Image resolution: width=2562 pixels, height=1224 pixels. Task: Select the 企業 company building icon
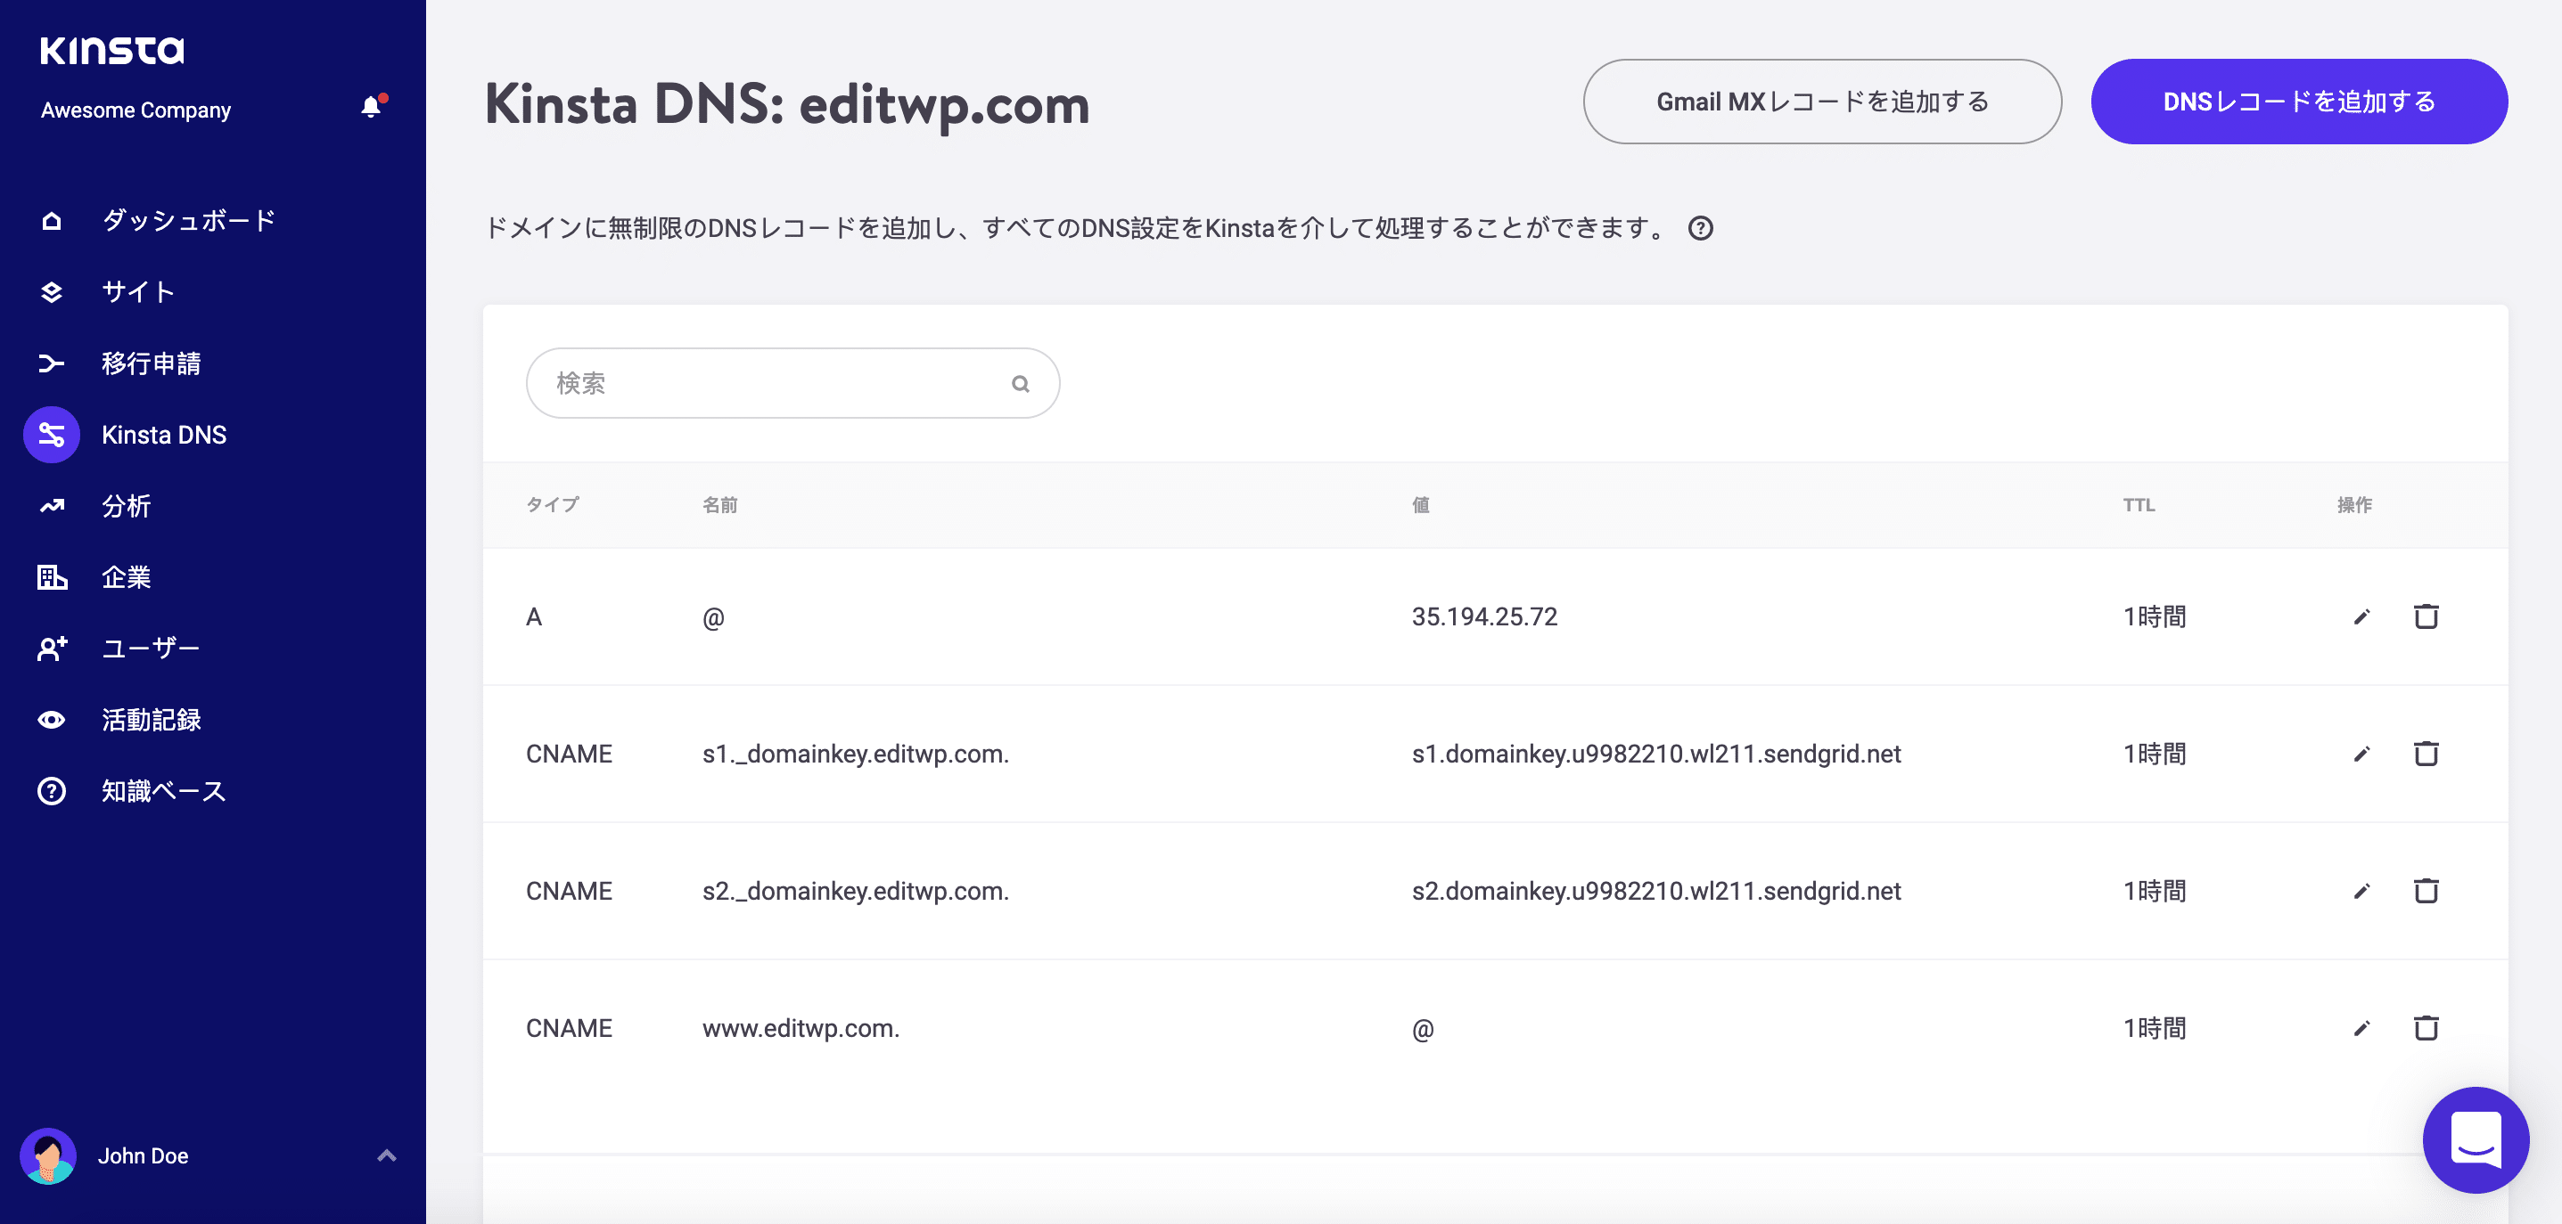(x=51, y=577)
